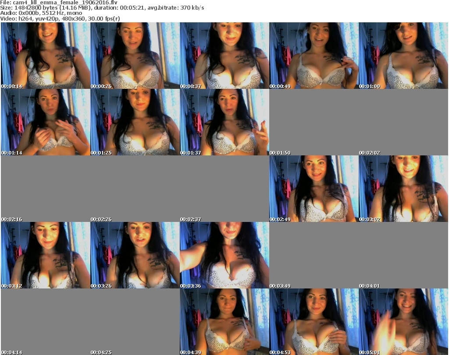Click the thumbnail at 00:01:25
449x355 pixels.
pos(135,122)
